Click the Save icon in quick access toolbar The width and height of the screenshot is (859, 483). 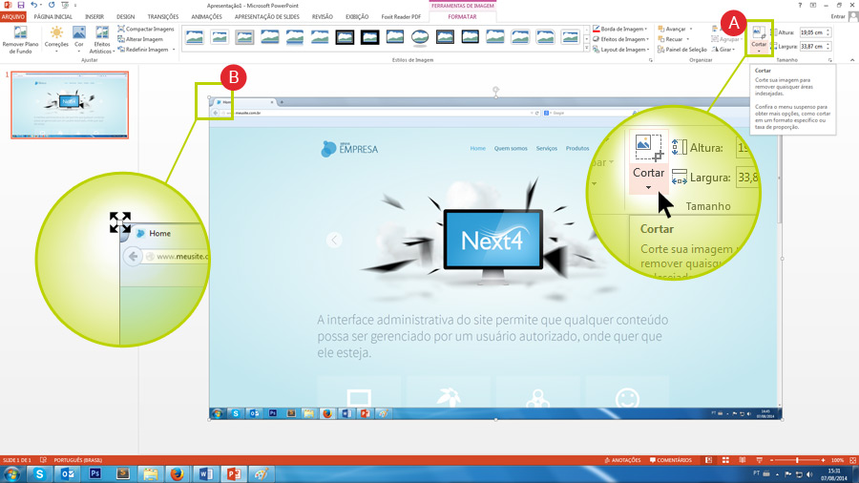pyautogui.click(x=21, y=5)
